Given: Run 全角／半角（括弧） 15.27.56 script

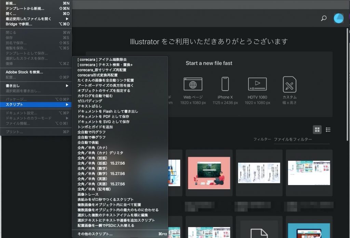Looking at the screenshot, I should point(120,163).
